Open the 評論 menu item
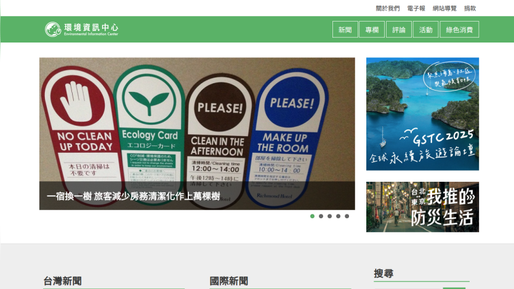Image resolution: width=514 pixels, height=289 pixels. 399,30
